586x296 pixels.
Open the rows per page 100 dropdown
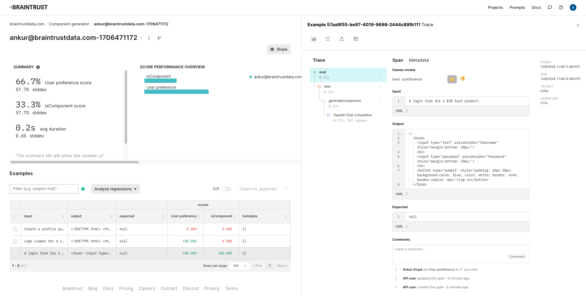coord(239,266)
